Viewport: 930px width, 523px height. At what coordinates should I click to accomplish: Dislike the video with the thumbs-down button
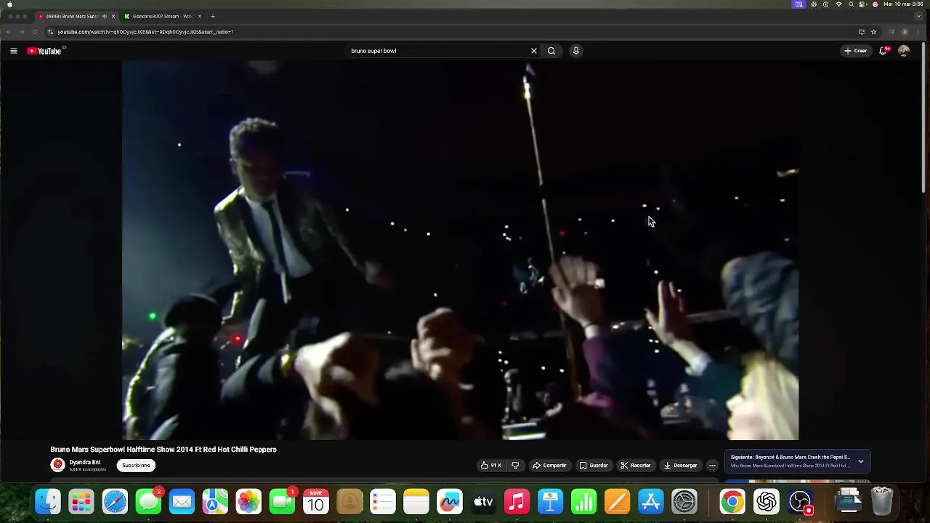point(515,466)
